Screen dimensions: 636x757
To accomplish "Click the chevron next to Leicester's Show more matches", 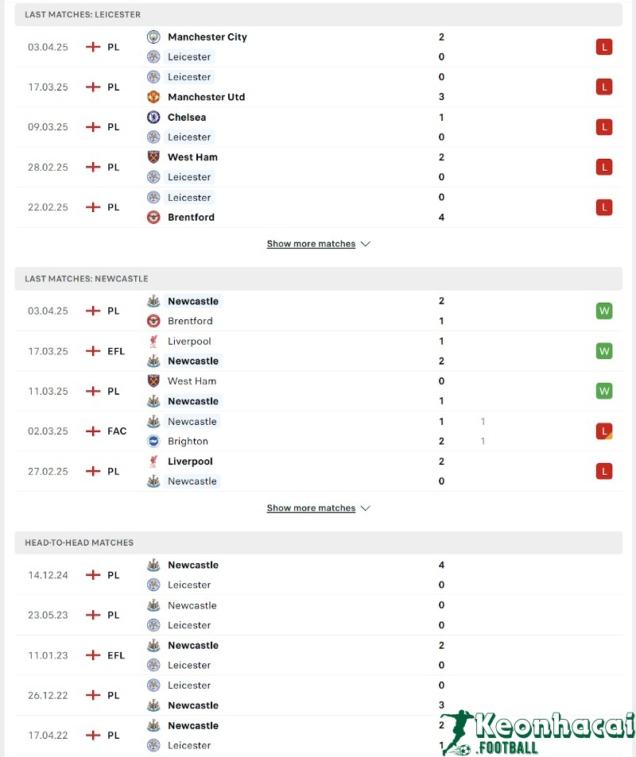I will (x=366, y=244).
